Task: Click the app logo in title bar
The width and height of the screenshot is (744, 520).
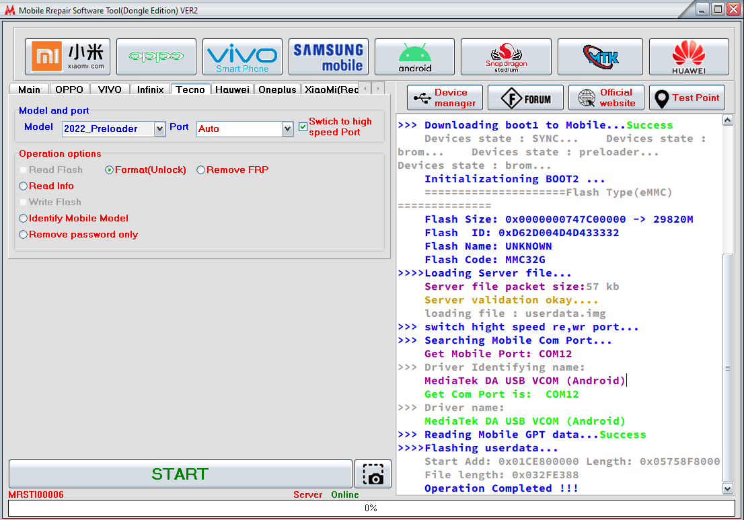Action: click(x=9, y=10)
